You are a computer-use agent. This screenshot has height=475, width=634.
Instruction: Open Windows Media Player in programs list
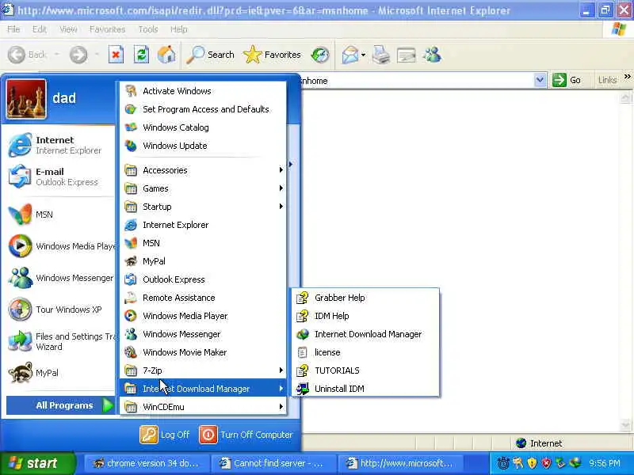click(x=203, y=316)
